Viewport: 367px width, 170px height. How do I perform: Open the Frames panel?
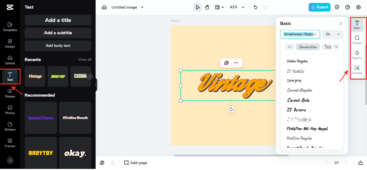coord(10,143)
